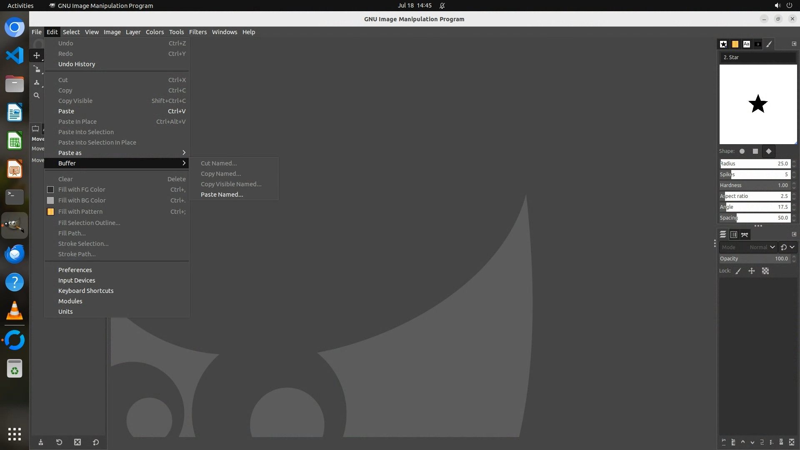Launch VLC from the Ubuntu dock
Viewport: 800px width, 450px height.
(15, 311)
